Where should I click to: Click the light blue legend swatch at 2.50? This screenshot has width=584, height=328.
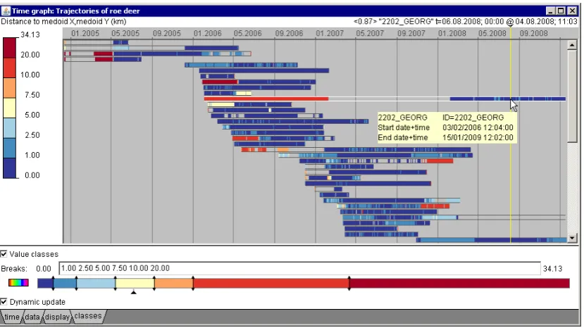tap(10, 128)
